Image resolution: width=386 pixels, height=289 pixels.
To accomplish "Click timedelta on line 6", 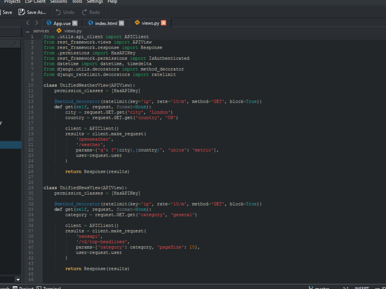I will [x=139, y=64].
